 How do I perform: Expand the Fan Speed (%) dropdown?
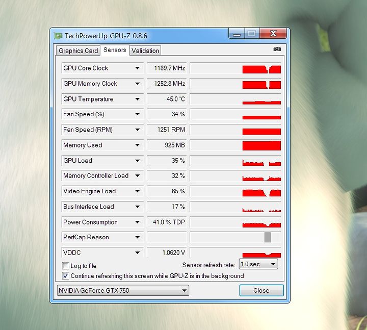click(x=138, y=114)
